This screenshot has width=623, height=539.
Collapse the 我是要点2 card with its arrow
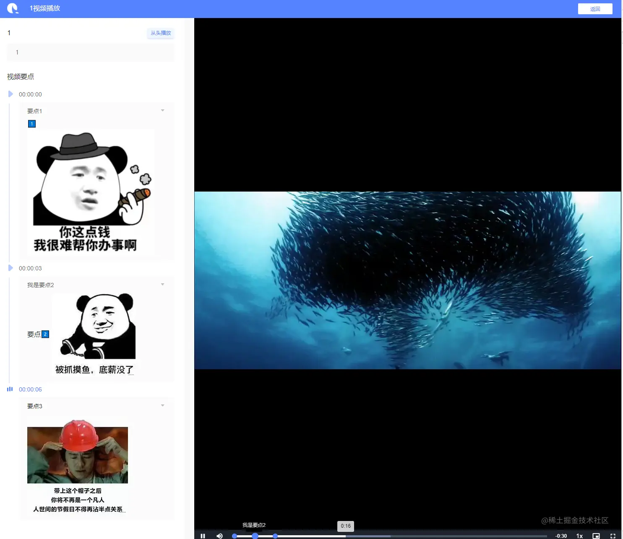point(163,285)
